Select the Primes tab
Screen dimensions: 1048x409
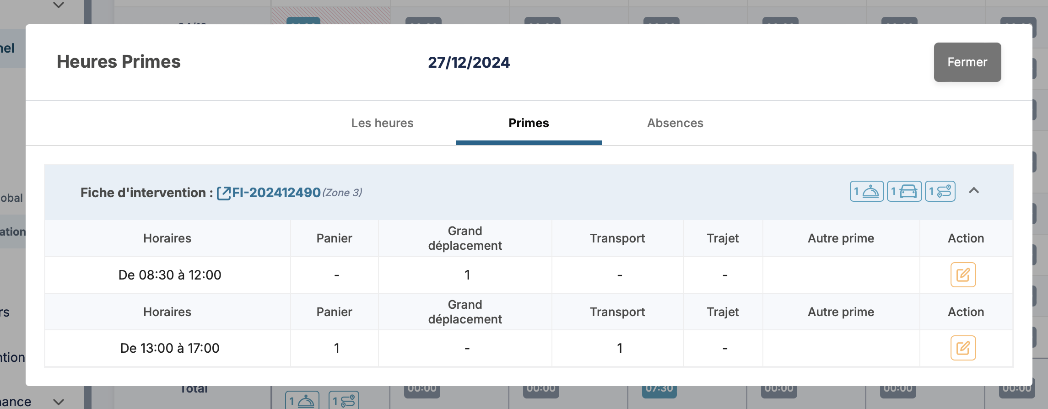529,123
